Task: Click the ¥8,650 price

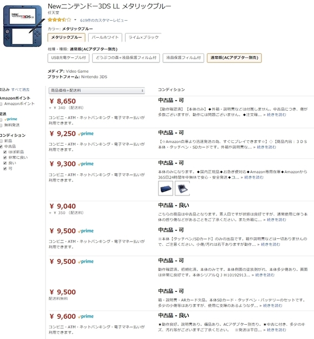Action: (63, 101)
